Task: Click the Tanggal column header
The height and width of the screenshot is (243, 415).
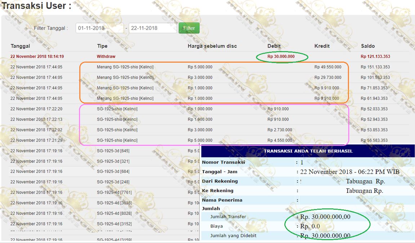Action: click(20, 46)
